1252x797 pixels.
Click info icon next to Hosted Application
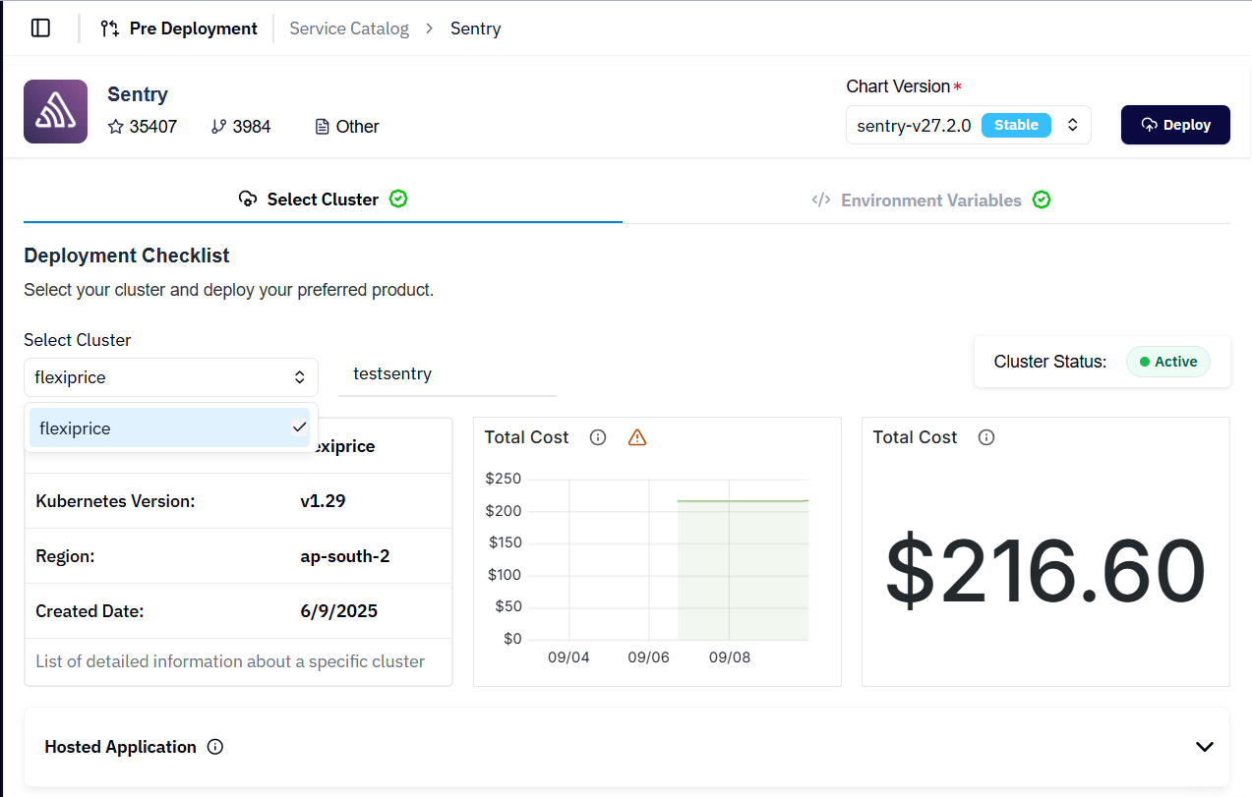click(x=215, y=747)
